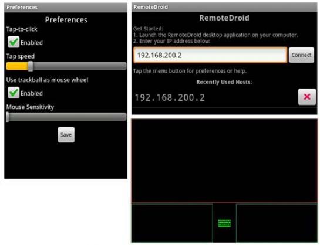This screenshot has width=320, height=245.
Task: Click the Enabled label under Tap-to-click
Action: click(x=32, y=43)
